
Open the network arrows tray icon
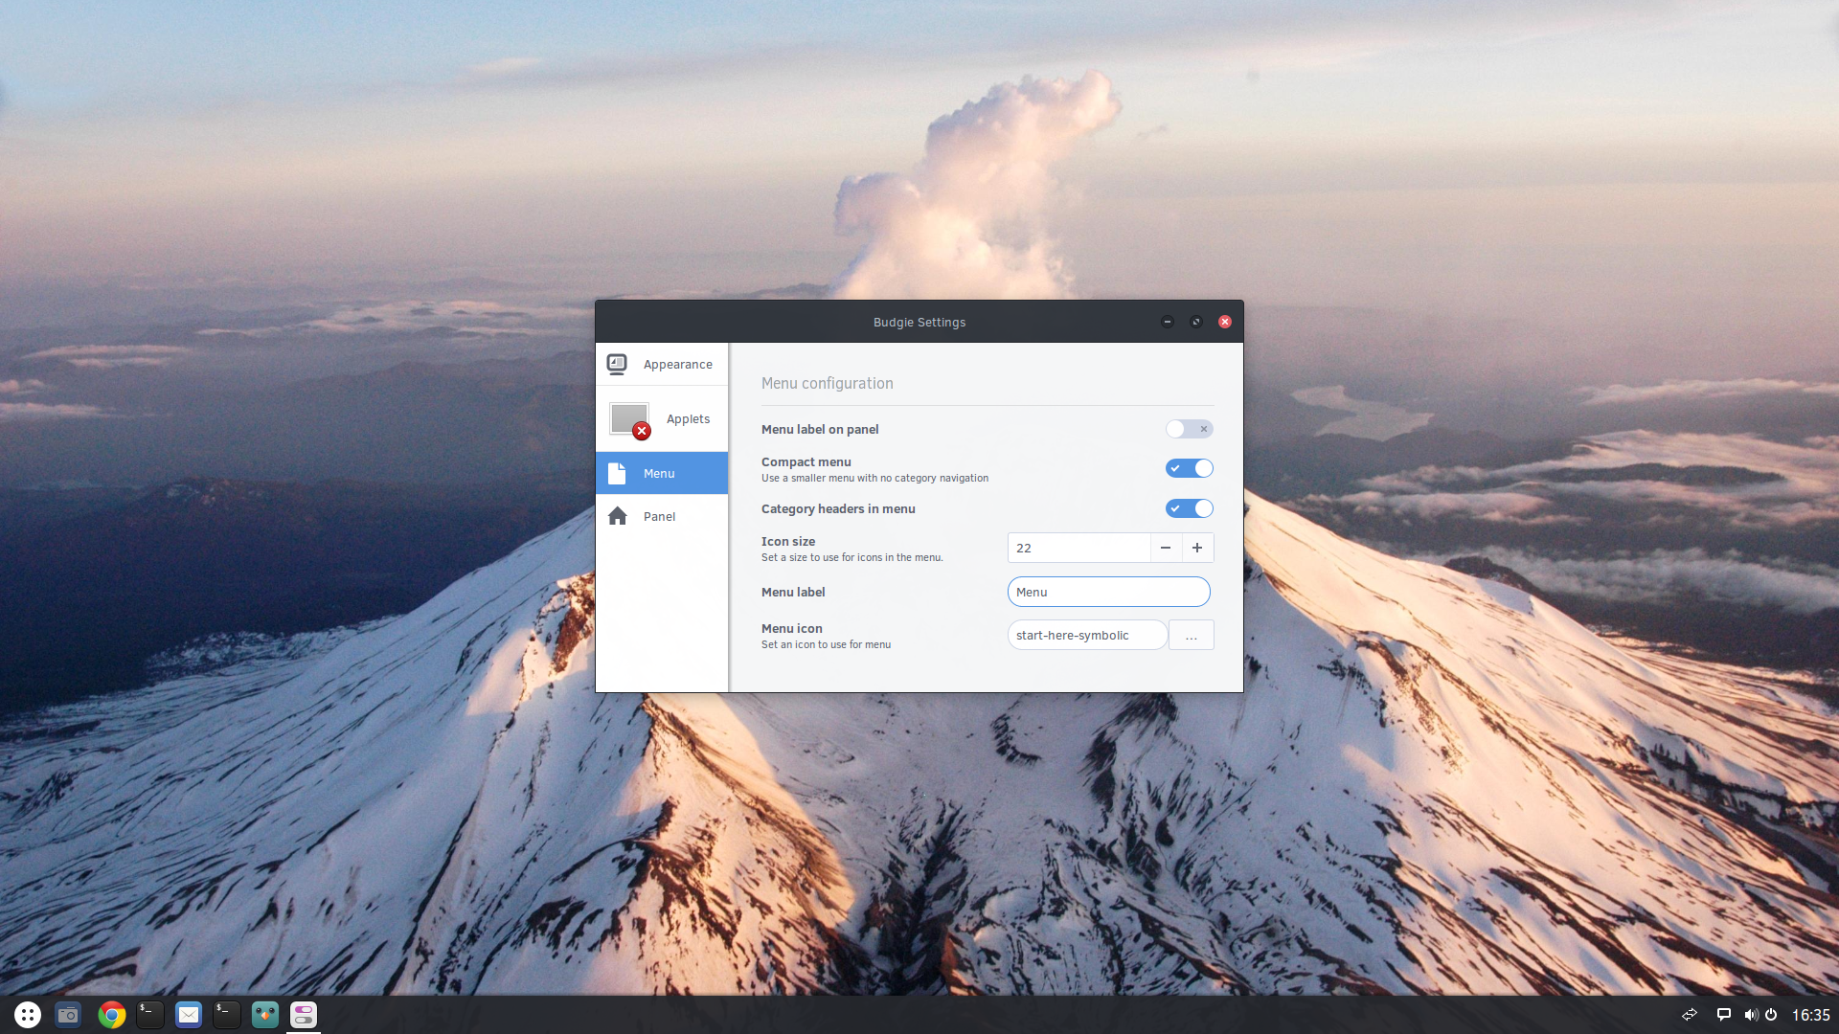(x=1690, y=1015)
